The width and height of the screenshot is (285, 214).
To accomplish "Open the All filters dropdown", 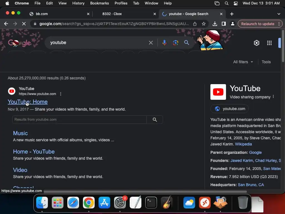I will [x=243, y=62].
